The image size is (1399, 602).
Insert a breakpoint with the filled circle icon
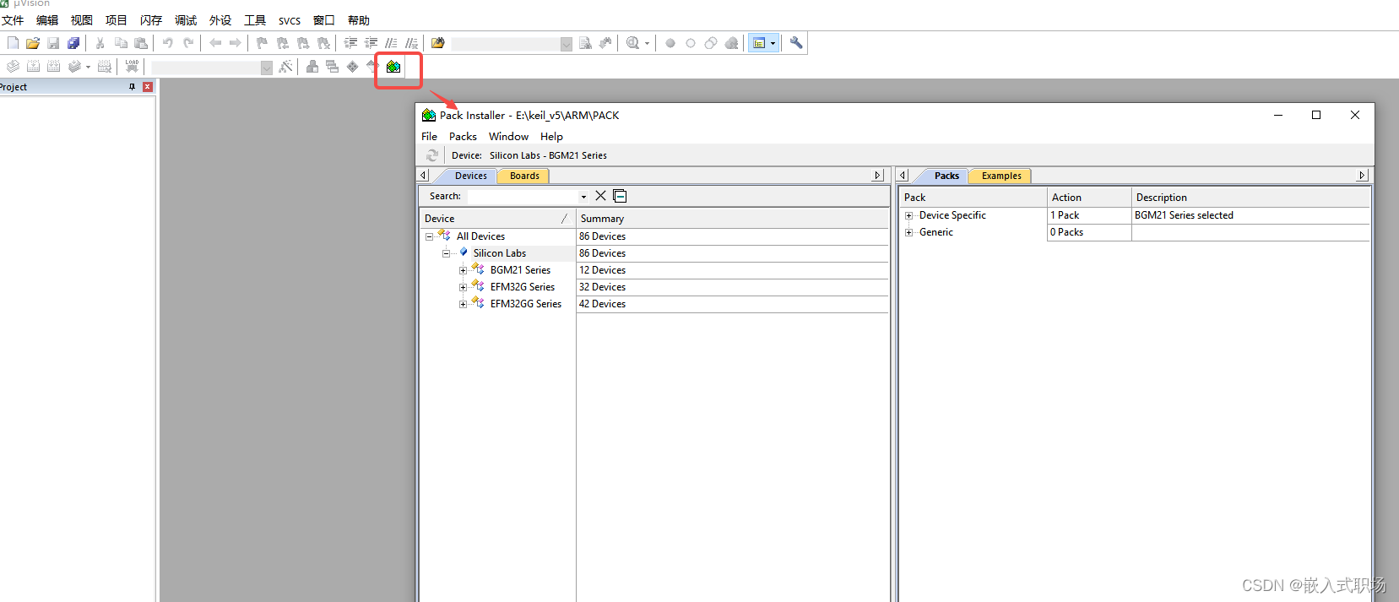[670, 43]
